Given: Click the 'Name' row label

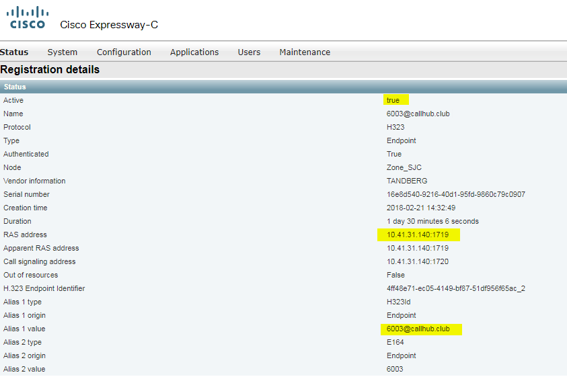Looking at the screenshot, I should click(13, 114).
